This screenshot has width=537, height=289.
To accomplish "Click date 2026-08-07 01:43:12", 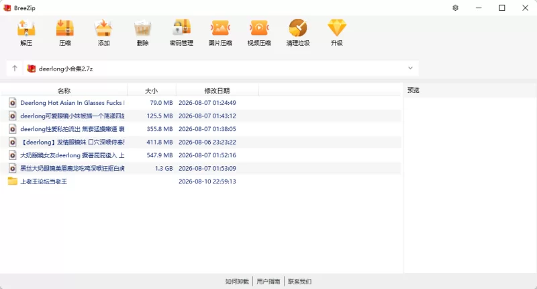I will tap(207, 116).
